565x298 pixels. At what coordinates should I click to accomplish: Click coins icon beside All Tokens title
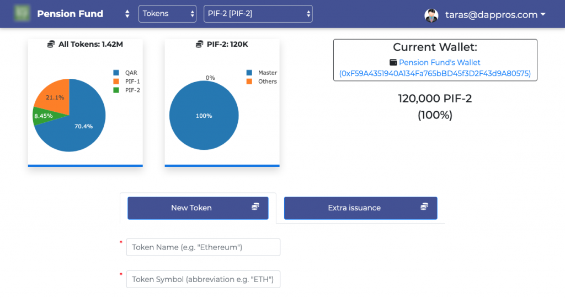pos(51,44)
